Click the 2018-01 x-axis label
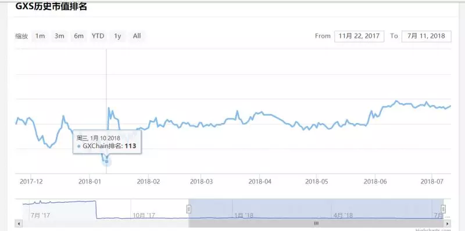Screen dimensions: 465x231 pos(90,182)
